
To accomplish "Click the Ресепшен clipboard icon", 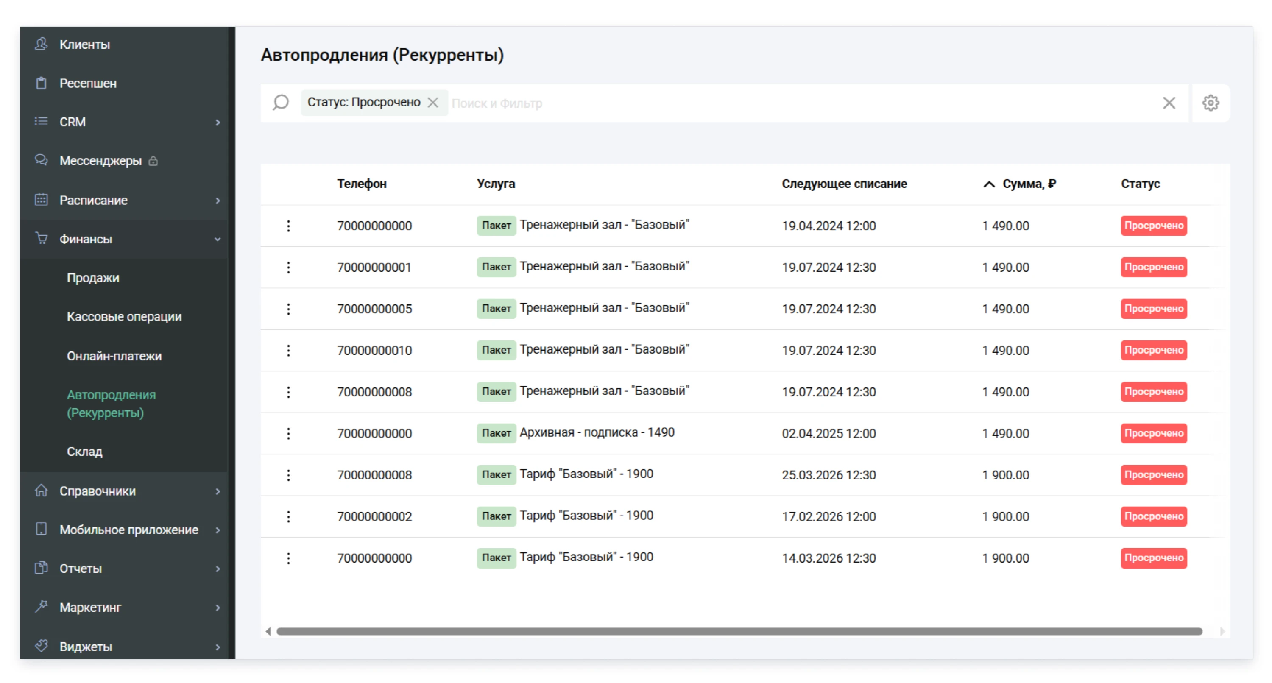I will click(x=42, y=83).
